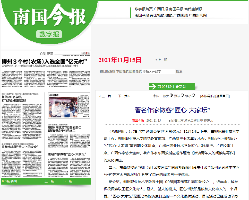This screenshot has width=249, height=200.
Task: Click the 数字报 badge under the logo
Action: tap(49, 34)
